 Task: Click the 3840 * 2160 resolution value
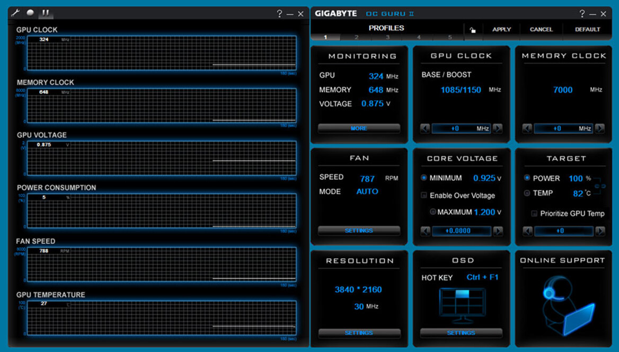358,289
